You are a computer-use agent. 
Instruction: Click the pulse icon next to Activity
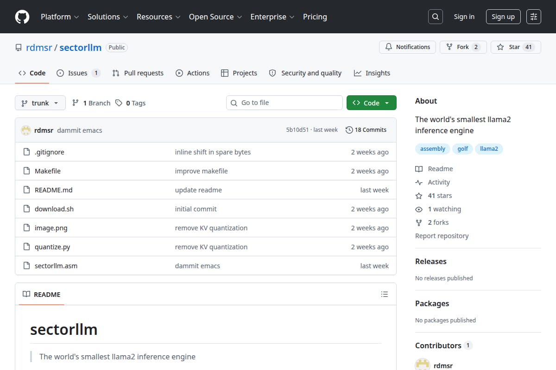click(419, 182)
